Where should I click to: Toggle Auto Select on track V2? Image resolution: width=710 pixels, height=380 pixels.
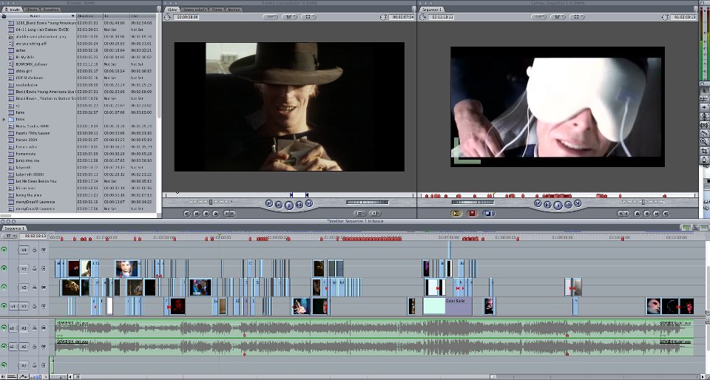[x=44, y=288]
